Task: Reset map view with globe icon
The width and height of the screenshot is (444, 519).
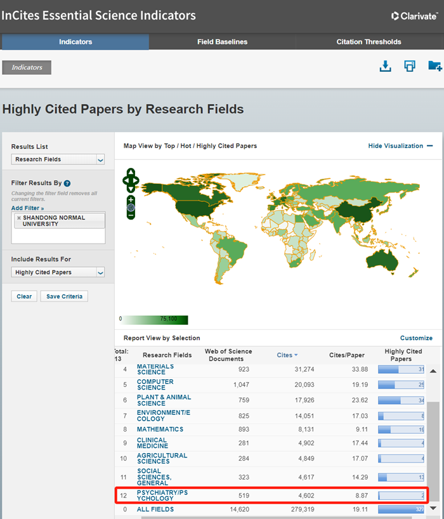Action: point(131,207)
